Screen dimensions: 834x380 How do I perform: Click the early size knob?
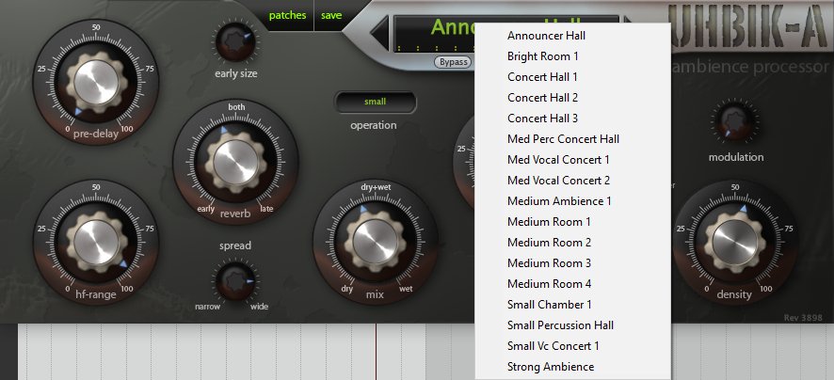tap(234, 42)
